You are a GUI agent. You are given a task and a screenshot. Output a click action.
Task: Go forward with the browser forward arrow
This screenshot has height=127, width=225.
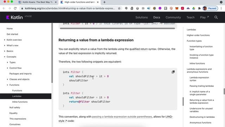9,8
